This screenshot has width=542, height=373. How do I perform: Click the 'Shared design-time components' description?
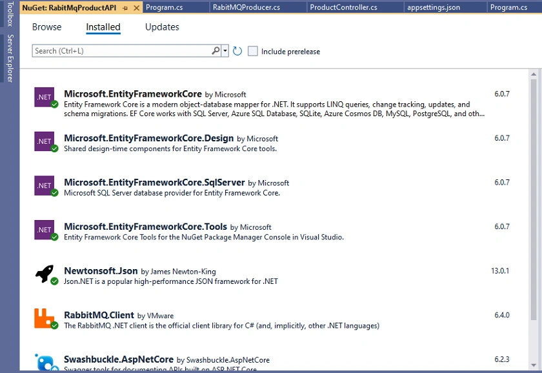(170, 148)
